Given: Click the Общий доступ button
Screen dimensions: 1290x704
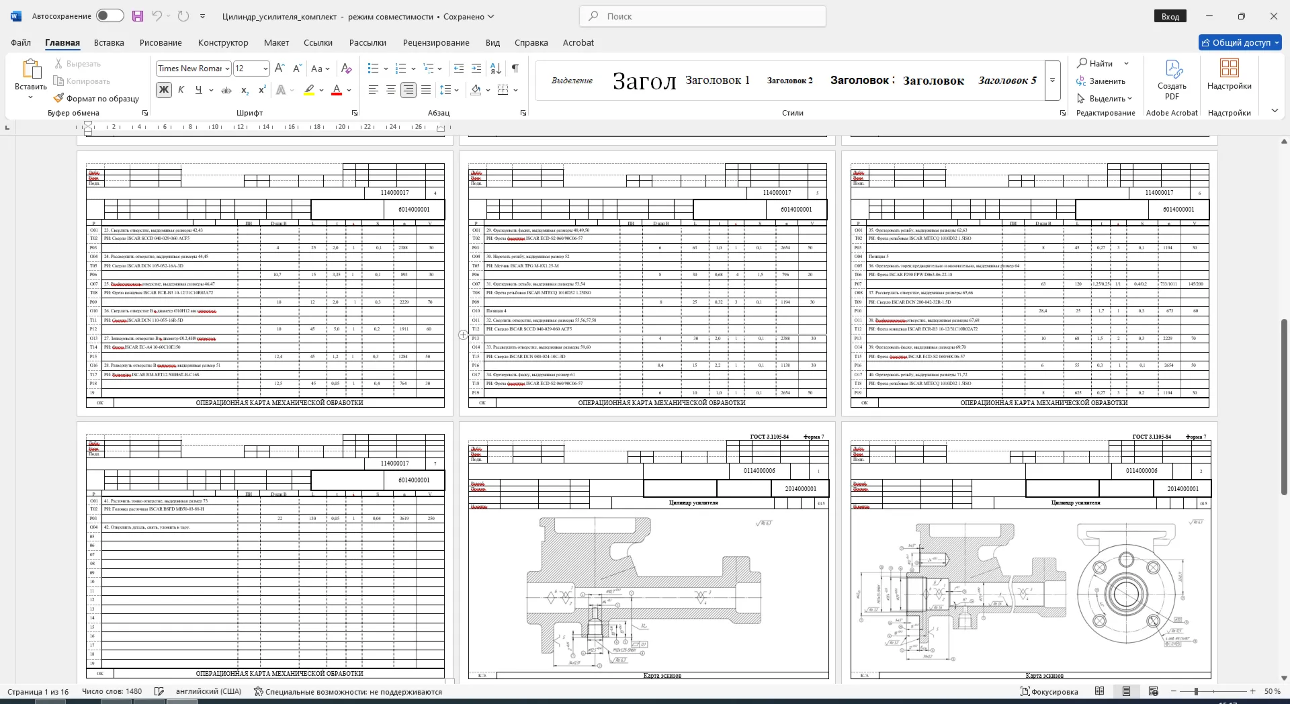Looking at the screenshot, I should [x=1240, y=42].
